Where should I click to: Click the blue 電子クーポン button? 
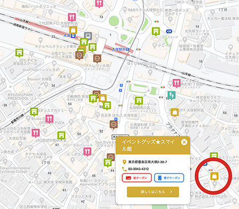pos(169,178)
